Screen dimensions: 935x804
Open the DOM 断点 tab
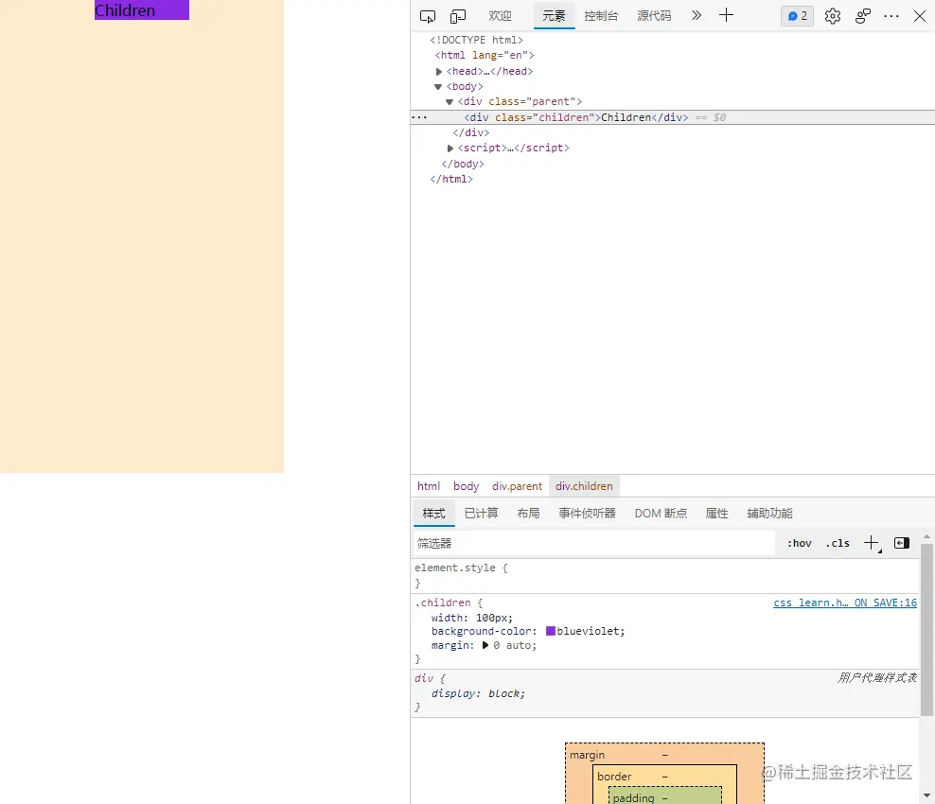coord(661,514)
